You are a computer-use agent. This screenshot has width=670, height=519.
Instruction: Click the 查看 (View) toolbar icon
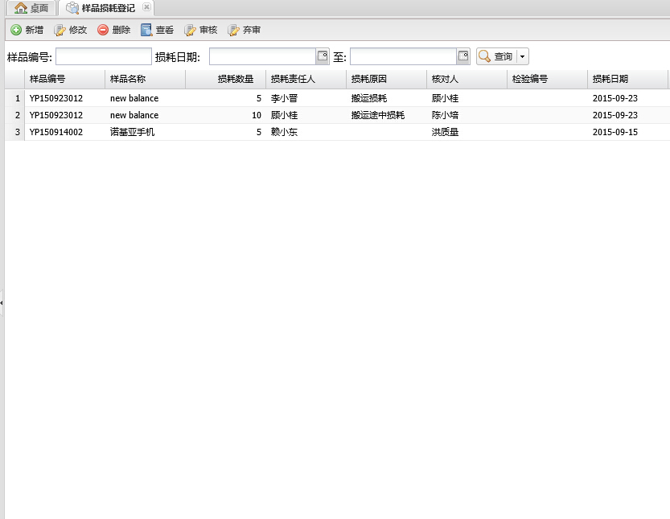click(x=146, y=30)
